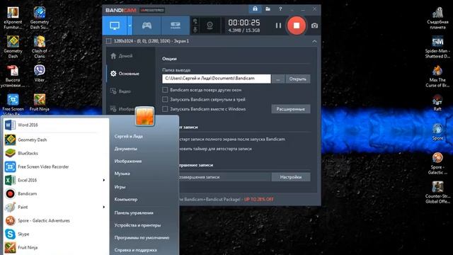Open Программы по умолчанию in Start menu
This screenshot has width=453, height=255.
tap(142, 238)
